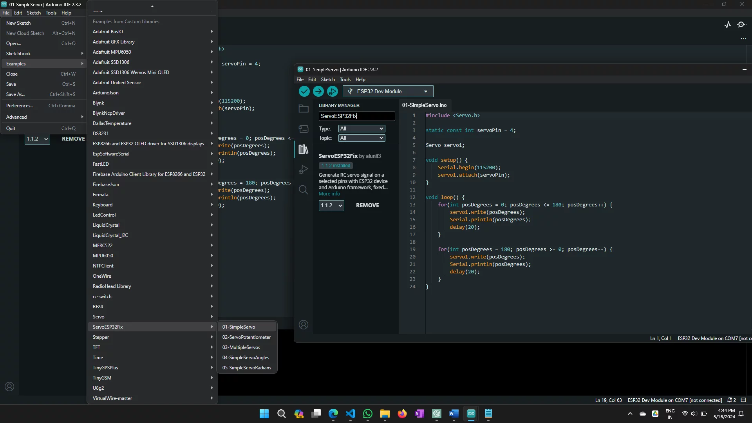This screenshot has height=423, width=752.
Task: Click the ServoESP32Fix library search field
Action: [356, 116]
